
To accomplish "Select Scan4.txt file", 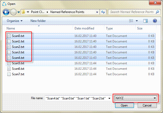I will point(81,58).
